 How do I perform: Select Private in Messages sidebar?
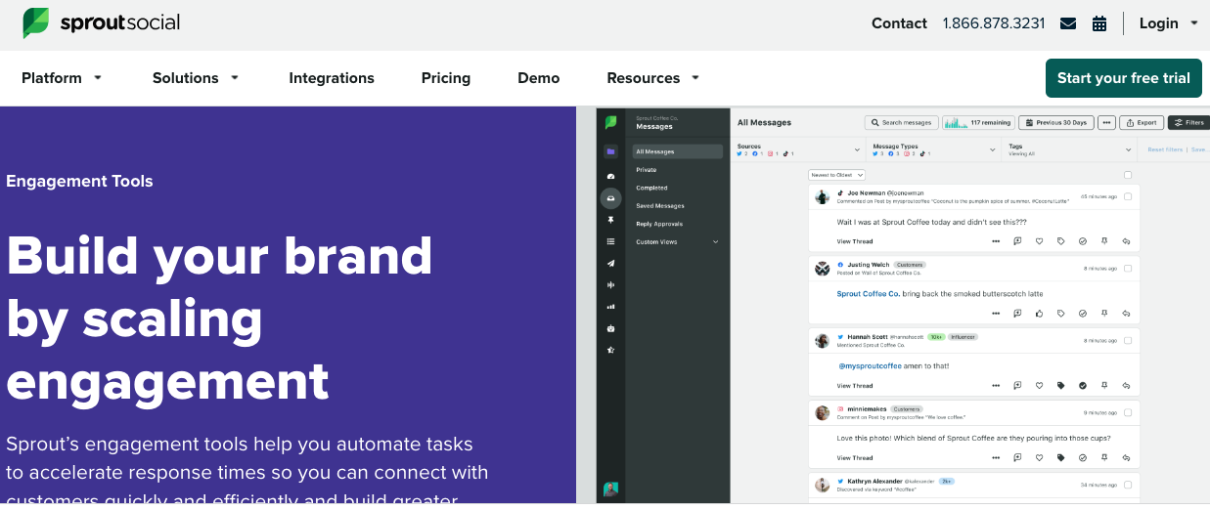pos(647,170)
